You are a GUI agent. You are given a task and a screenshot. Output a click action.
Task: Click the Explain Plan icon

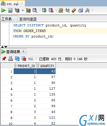(17, 10)
